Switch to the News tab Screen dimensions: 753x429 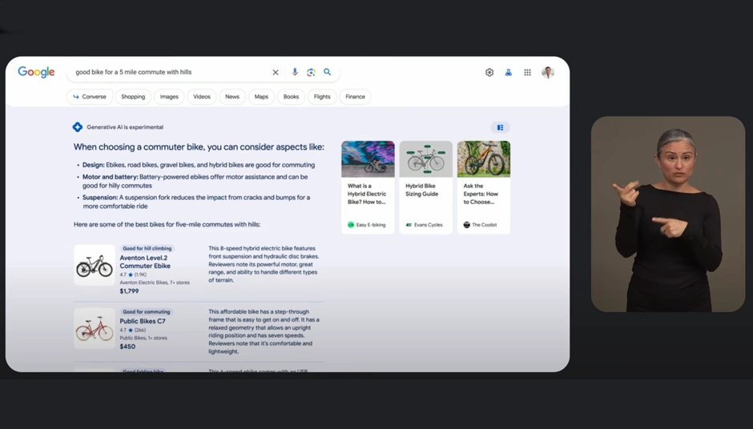[232, 97]
